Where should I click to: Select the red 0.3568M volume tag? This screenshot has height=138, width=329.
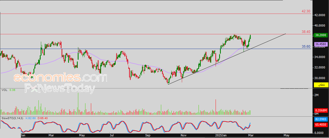point(321,110)
